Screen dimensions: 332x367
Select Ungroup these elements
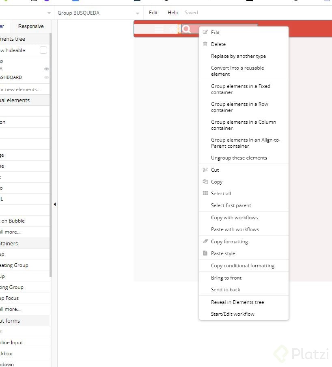[x=239, y=158]
